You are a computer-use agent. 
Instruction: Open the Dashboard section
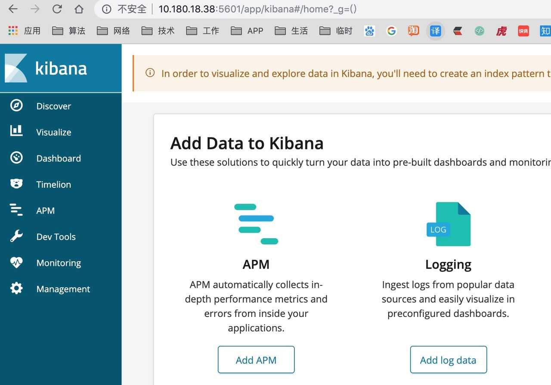59,158
